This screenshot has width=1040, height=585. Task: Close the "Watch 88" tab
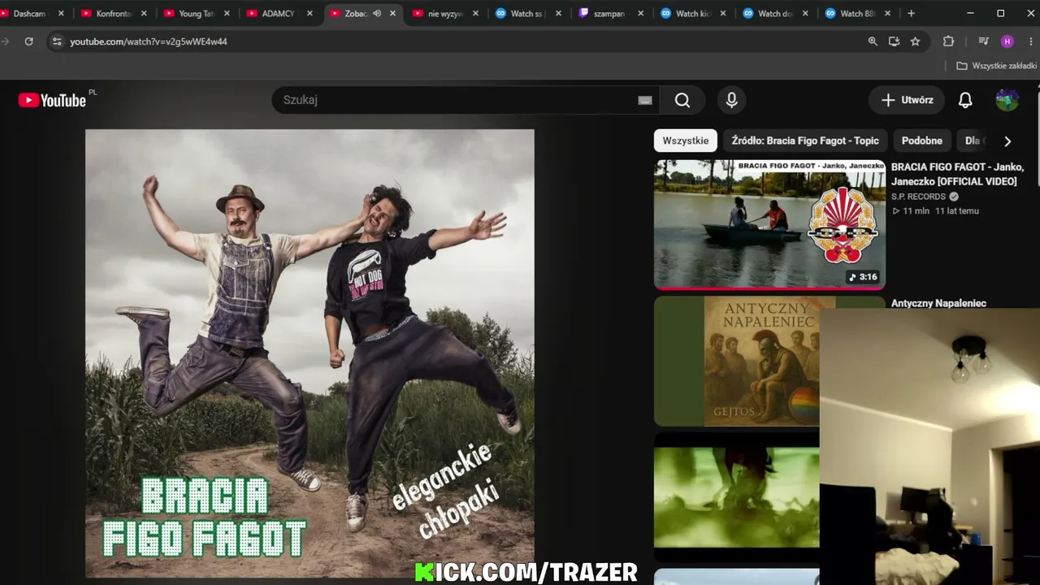(887, 13)
